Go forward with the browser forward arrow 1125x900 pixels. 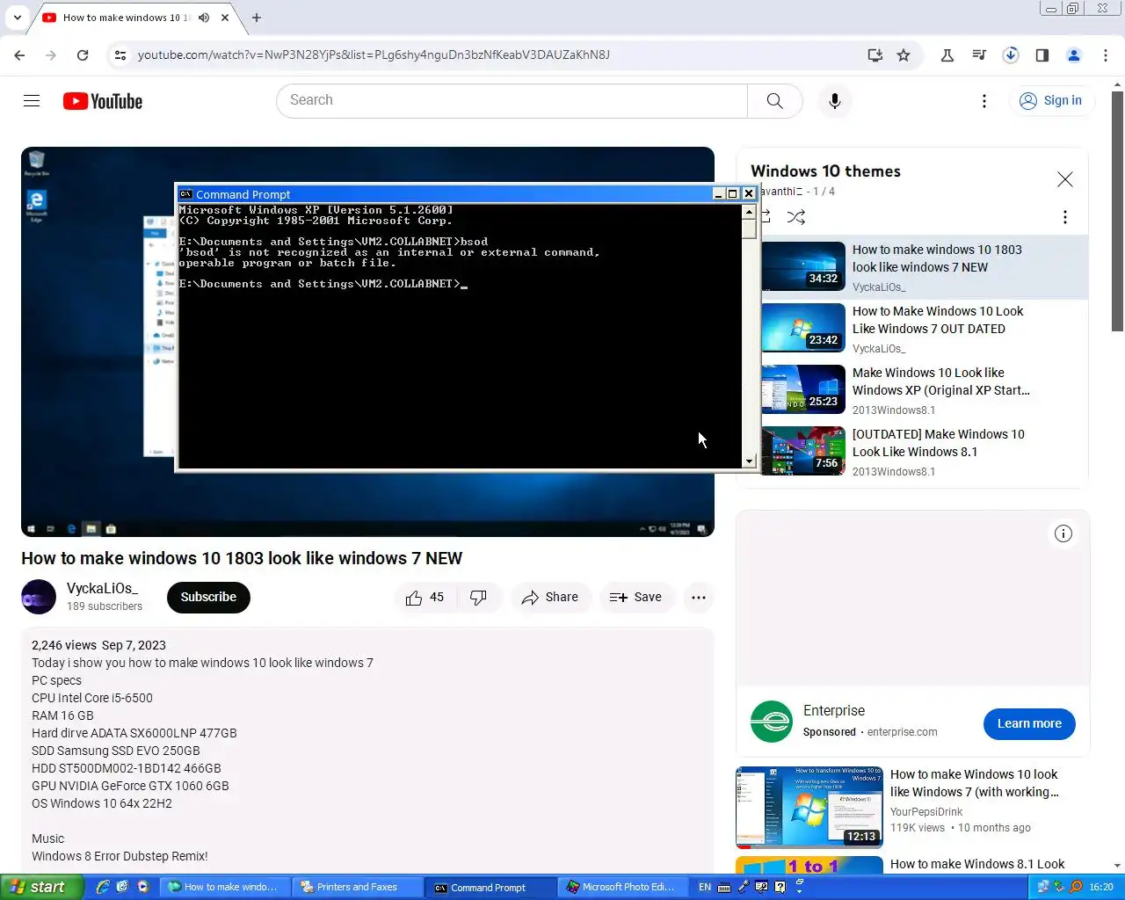tap(51, 54)
